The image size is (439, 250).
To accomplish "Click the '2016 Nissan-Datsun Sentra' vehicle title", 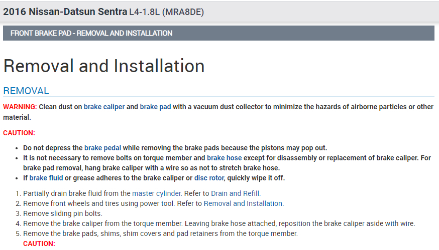I will click(x=65, y=12).
